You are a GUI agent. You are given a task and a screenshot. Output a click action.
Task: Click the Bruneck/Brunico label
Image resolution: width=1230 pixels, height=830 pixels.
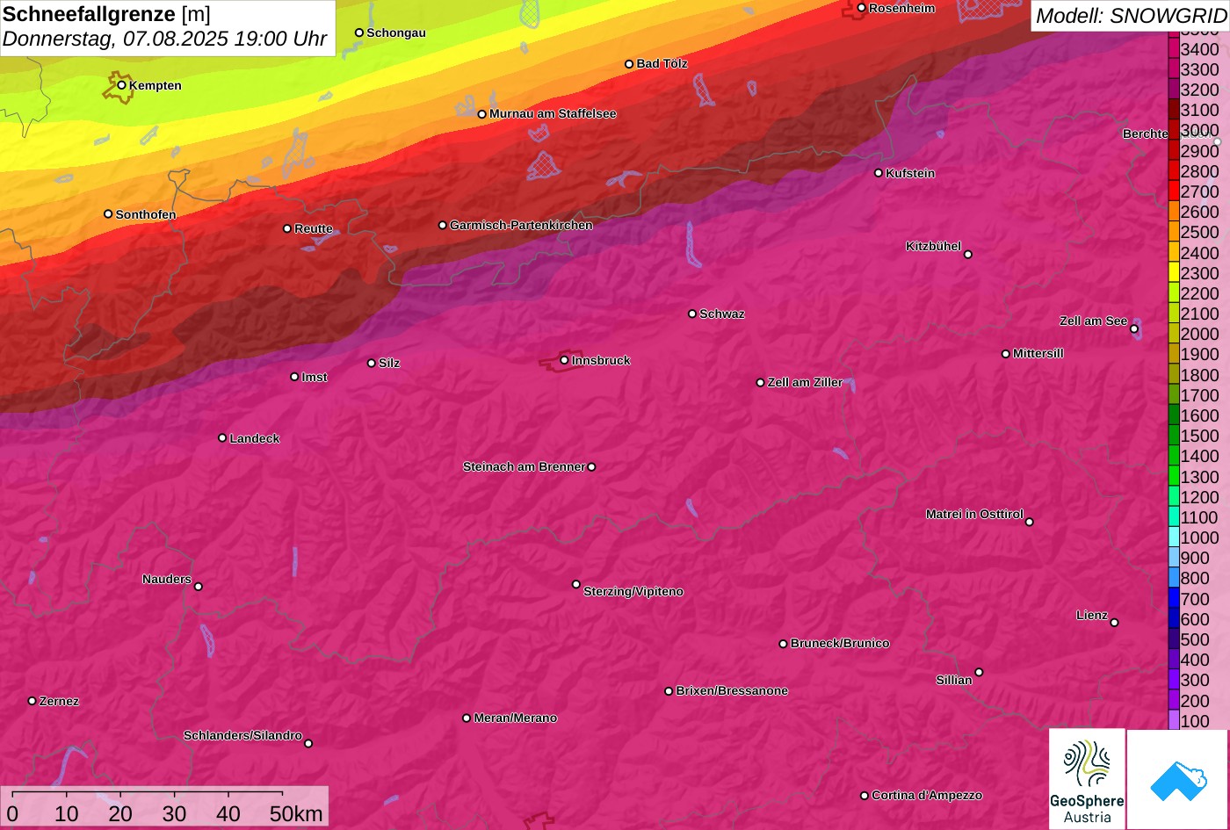pyautogui.click(x=840, y=643)
